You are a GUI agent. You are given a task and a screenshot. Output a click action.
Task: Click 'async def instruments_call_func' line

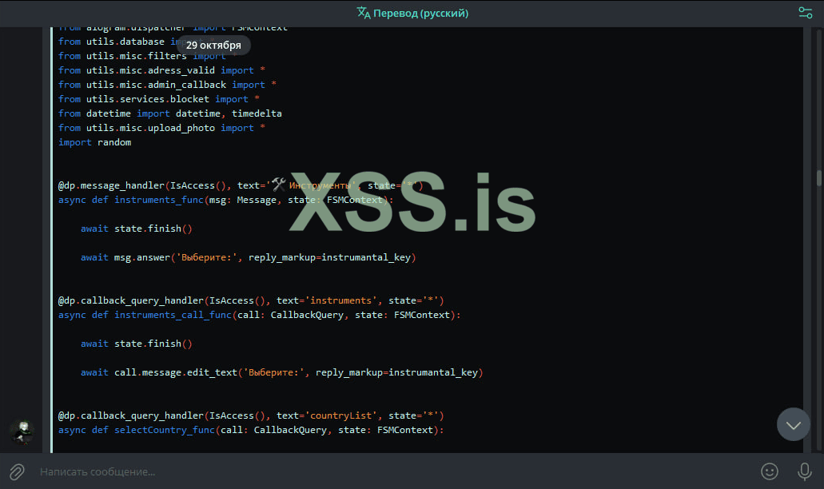[x=259, y=315]
